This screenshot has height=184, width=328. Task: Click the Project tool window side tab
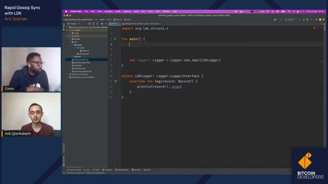(64, 27)
